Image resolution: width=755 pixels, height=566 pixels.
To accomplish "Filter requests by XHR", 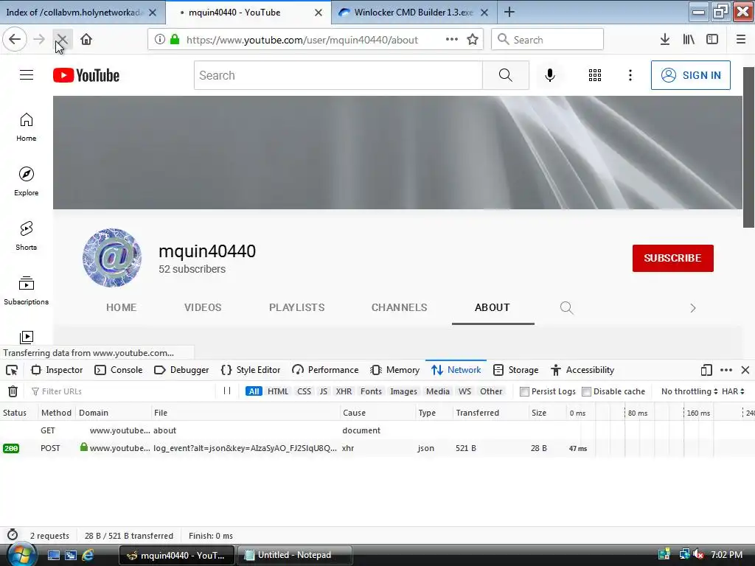I will [344, 391].
